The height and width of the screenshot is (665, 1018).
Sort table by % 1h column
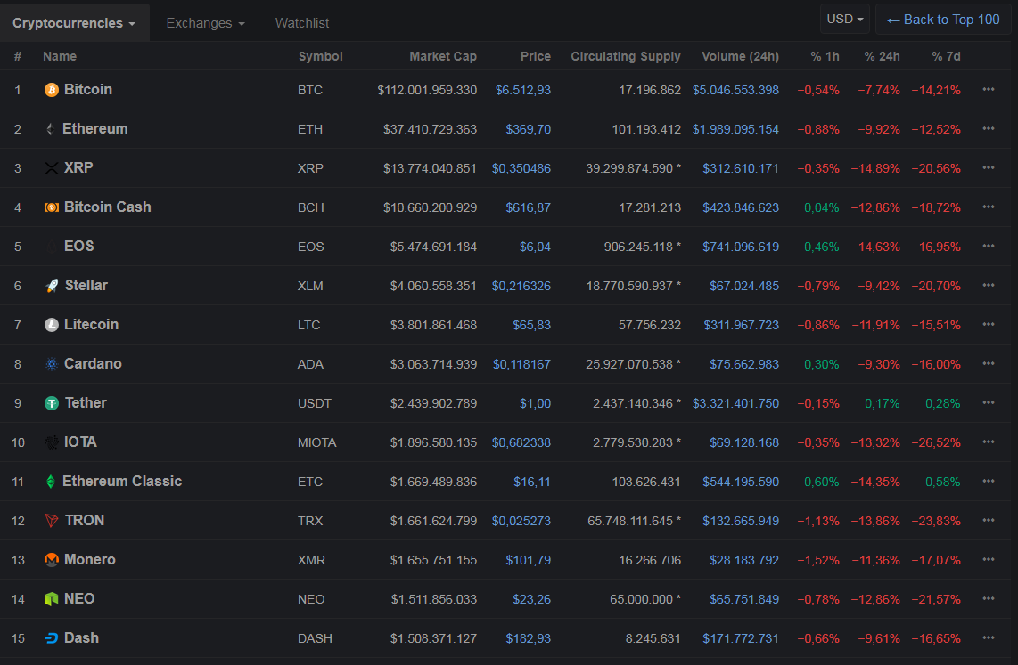pos(825,56)
